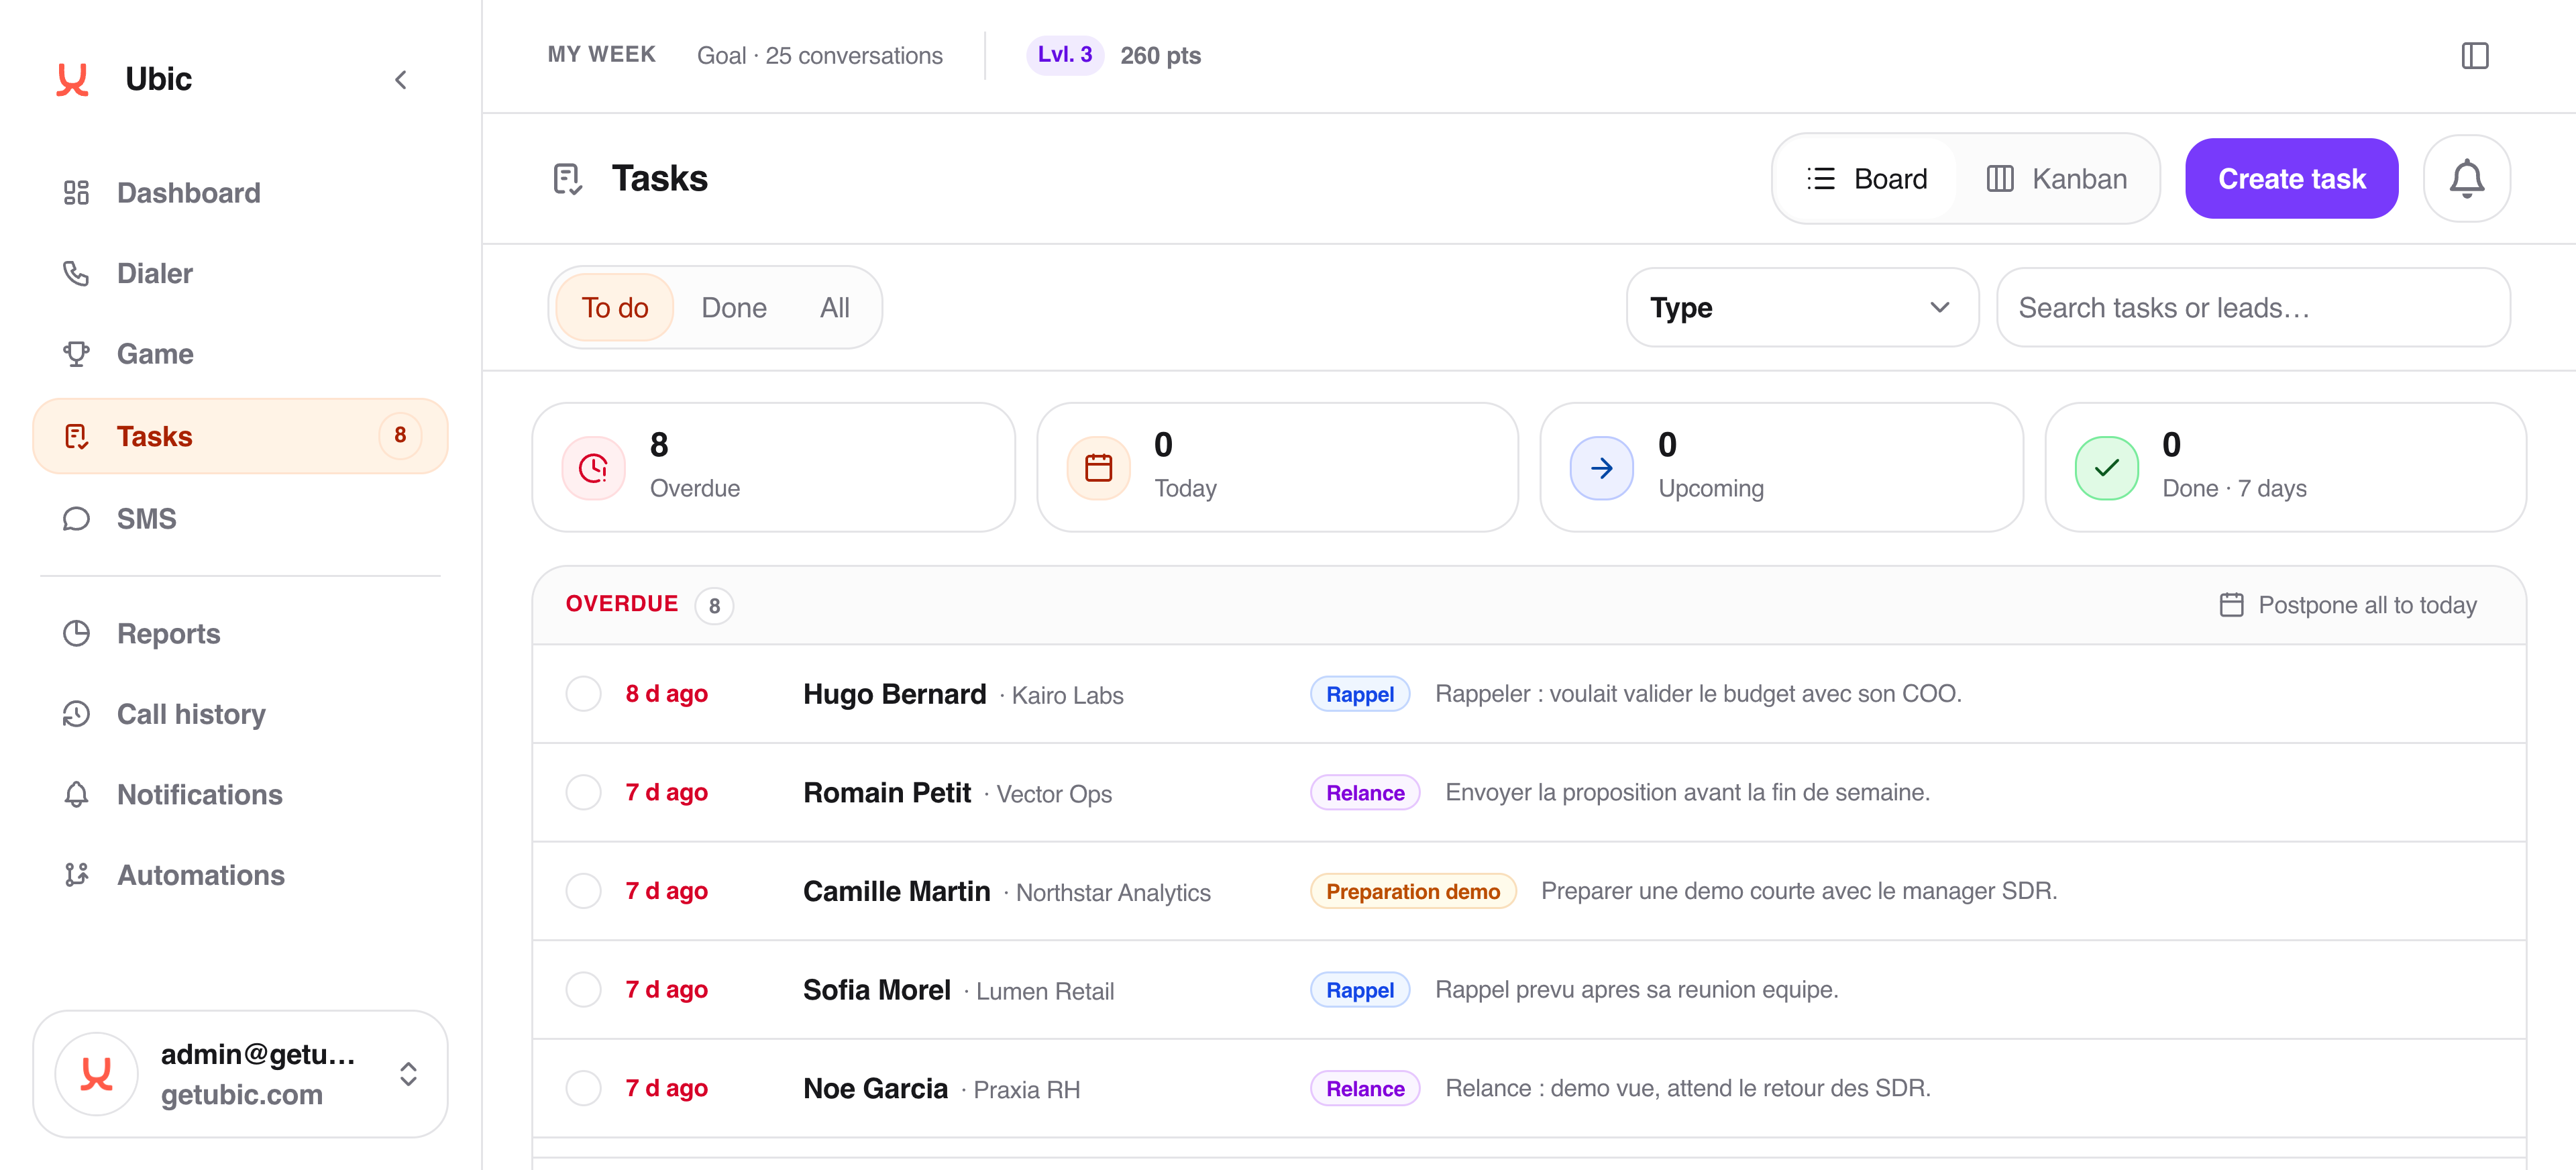Open the Type filter dropdown

pyautogui.click(x=1802, y=308)
